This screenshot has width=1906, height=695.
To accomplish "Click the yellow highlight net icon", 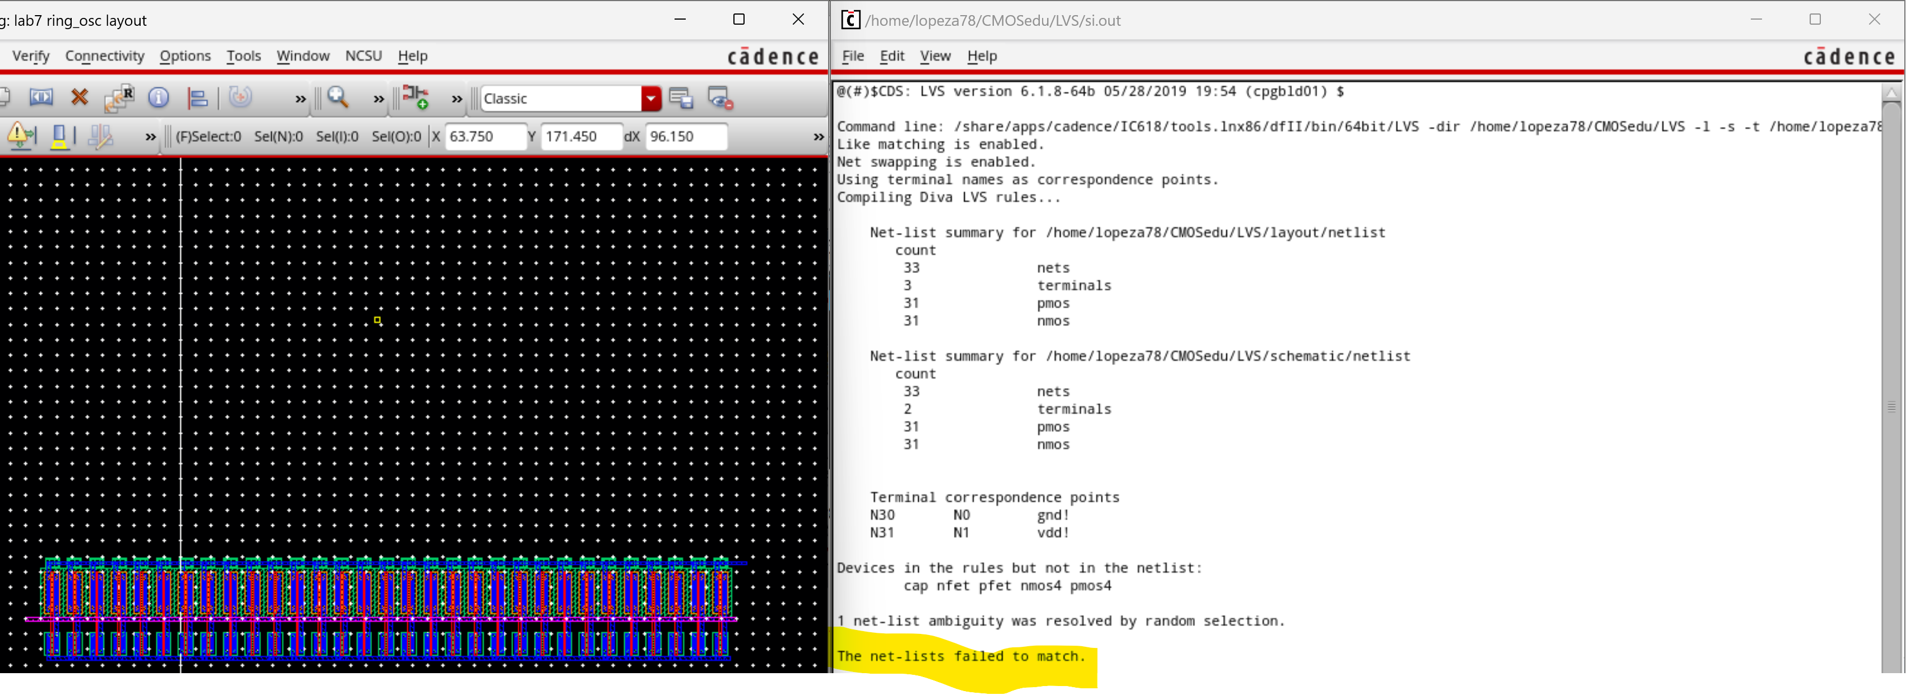I will click(60, 136).
